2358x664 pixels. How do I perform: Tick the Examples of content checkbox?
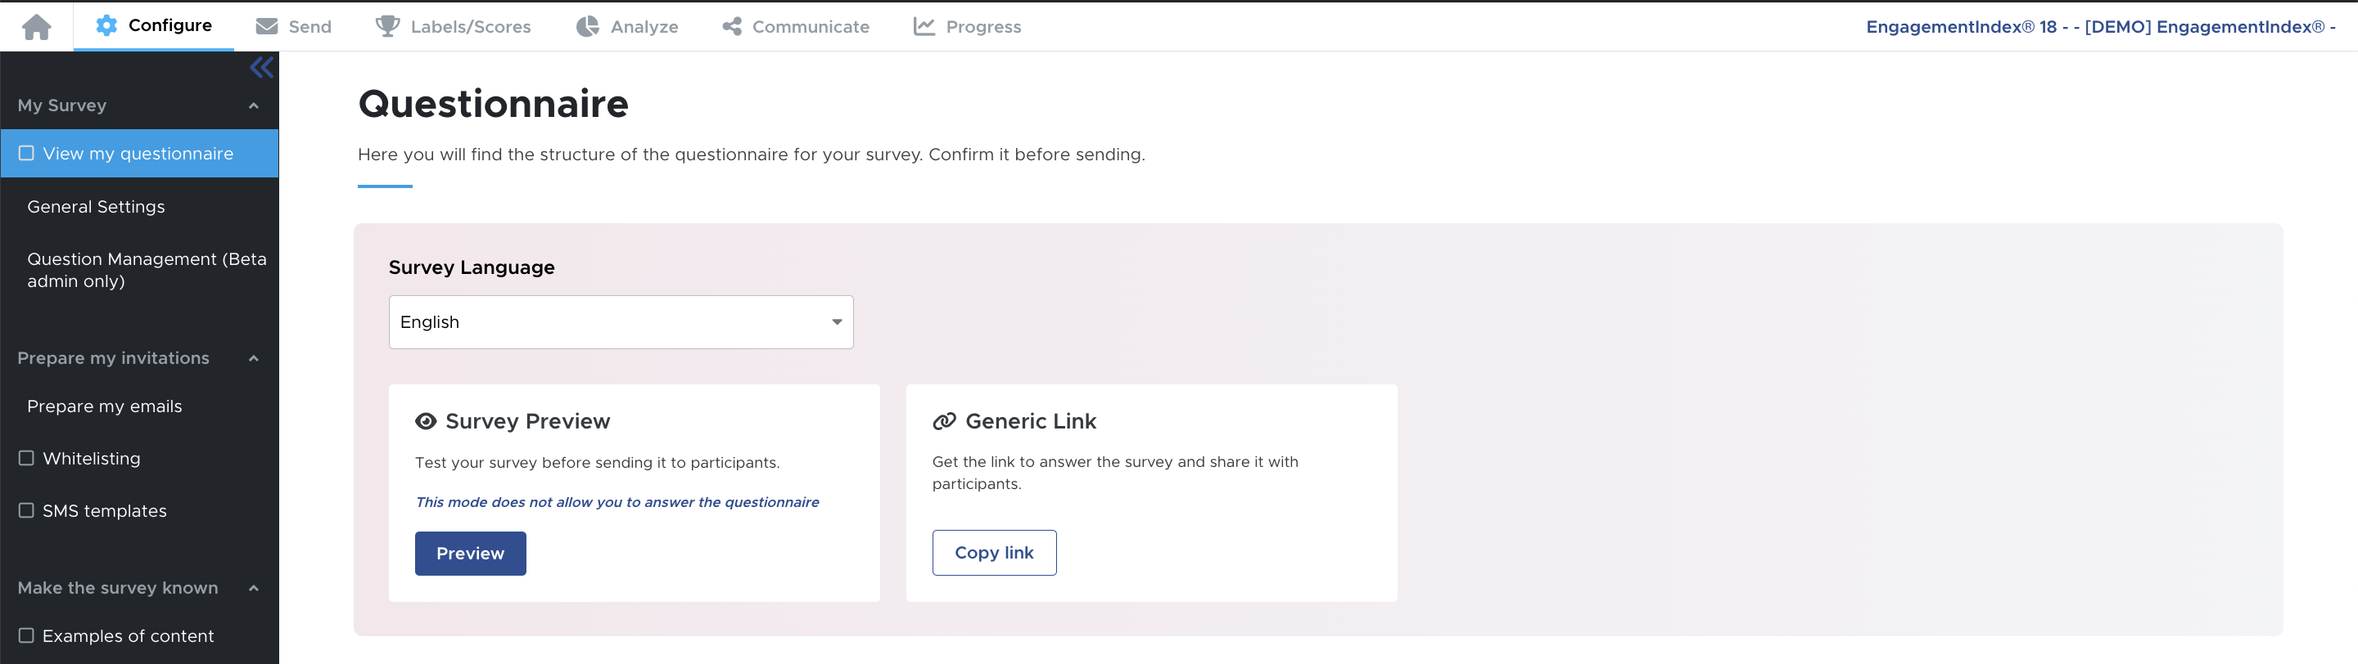pyautogui.click(x=26, y=635)
